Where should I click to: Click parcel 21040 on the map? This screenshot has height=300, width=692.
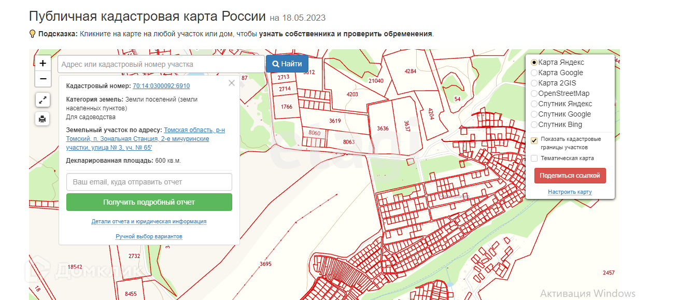pos(376,80)
